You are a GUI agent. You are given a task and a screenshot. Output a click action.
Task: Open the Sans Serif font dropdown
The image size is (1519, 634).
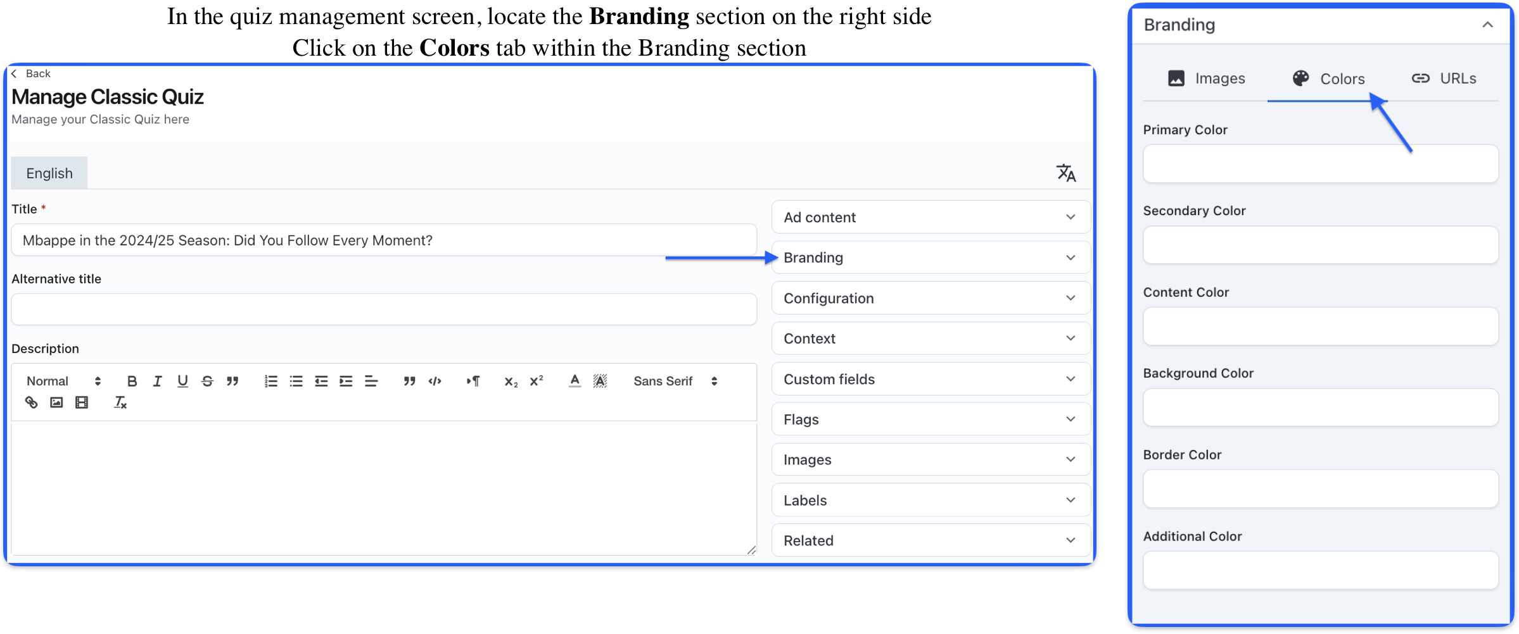(x=675, y=381)
